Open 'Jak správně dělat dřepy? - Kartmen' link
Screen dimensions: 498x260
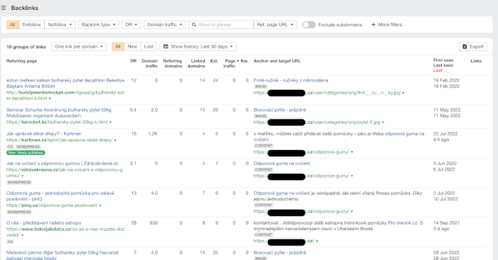point(44,134)
